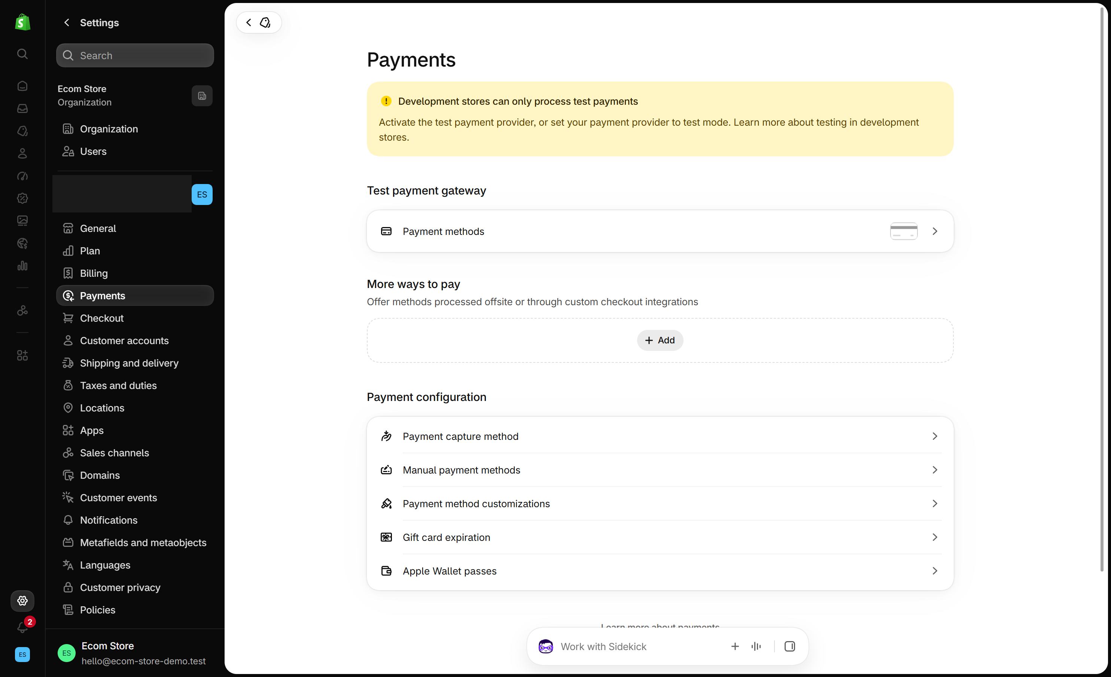Screen dimensions: 1111x677
Task: Click Ecom Store account at bottom
Action: point(135,653)
